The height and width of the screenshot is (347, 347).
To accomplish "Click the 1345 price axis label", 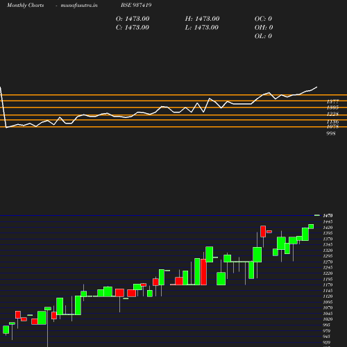I will [x=328, y=244].
